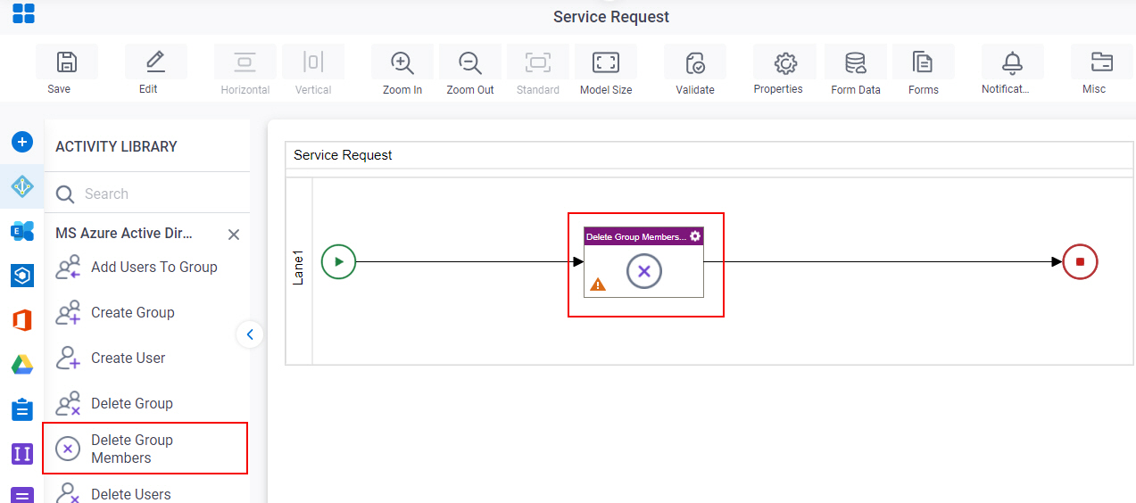
Task: Click the MS Azure Active Dir... heading
Action: 124,234
